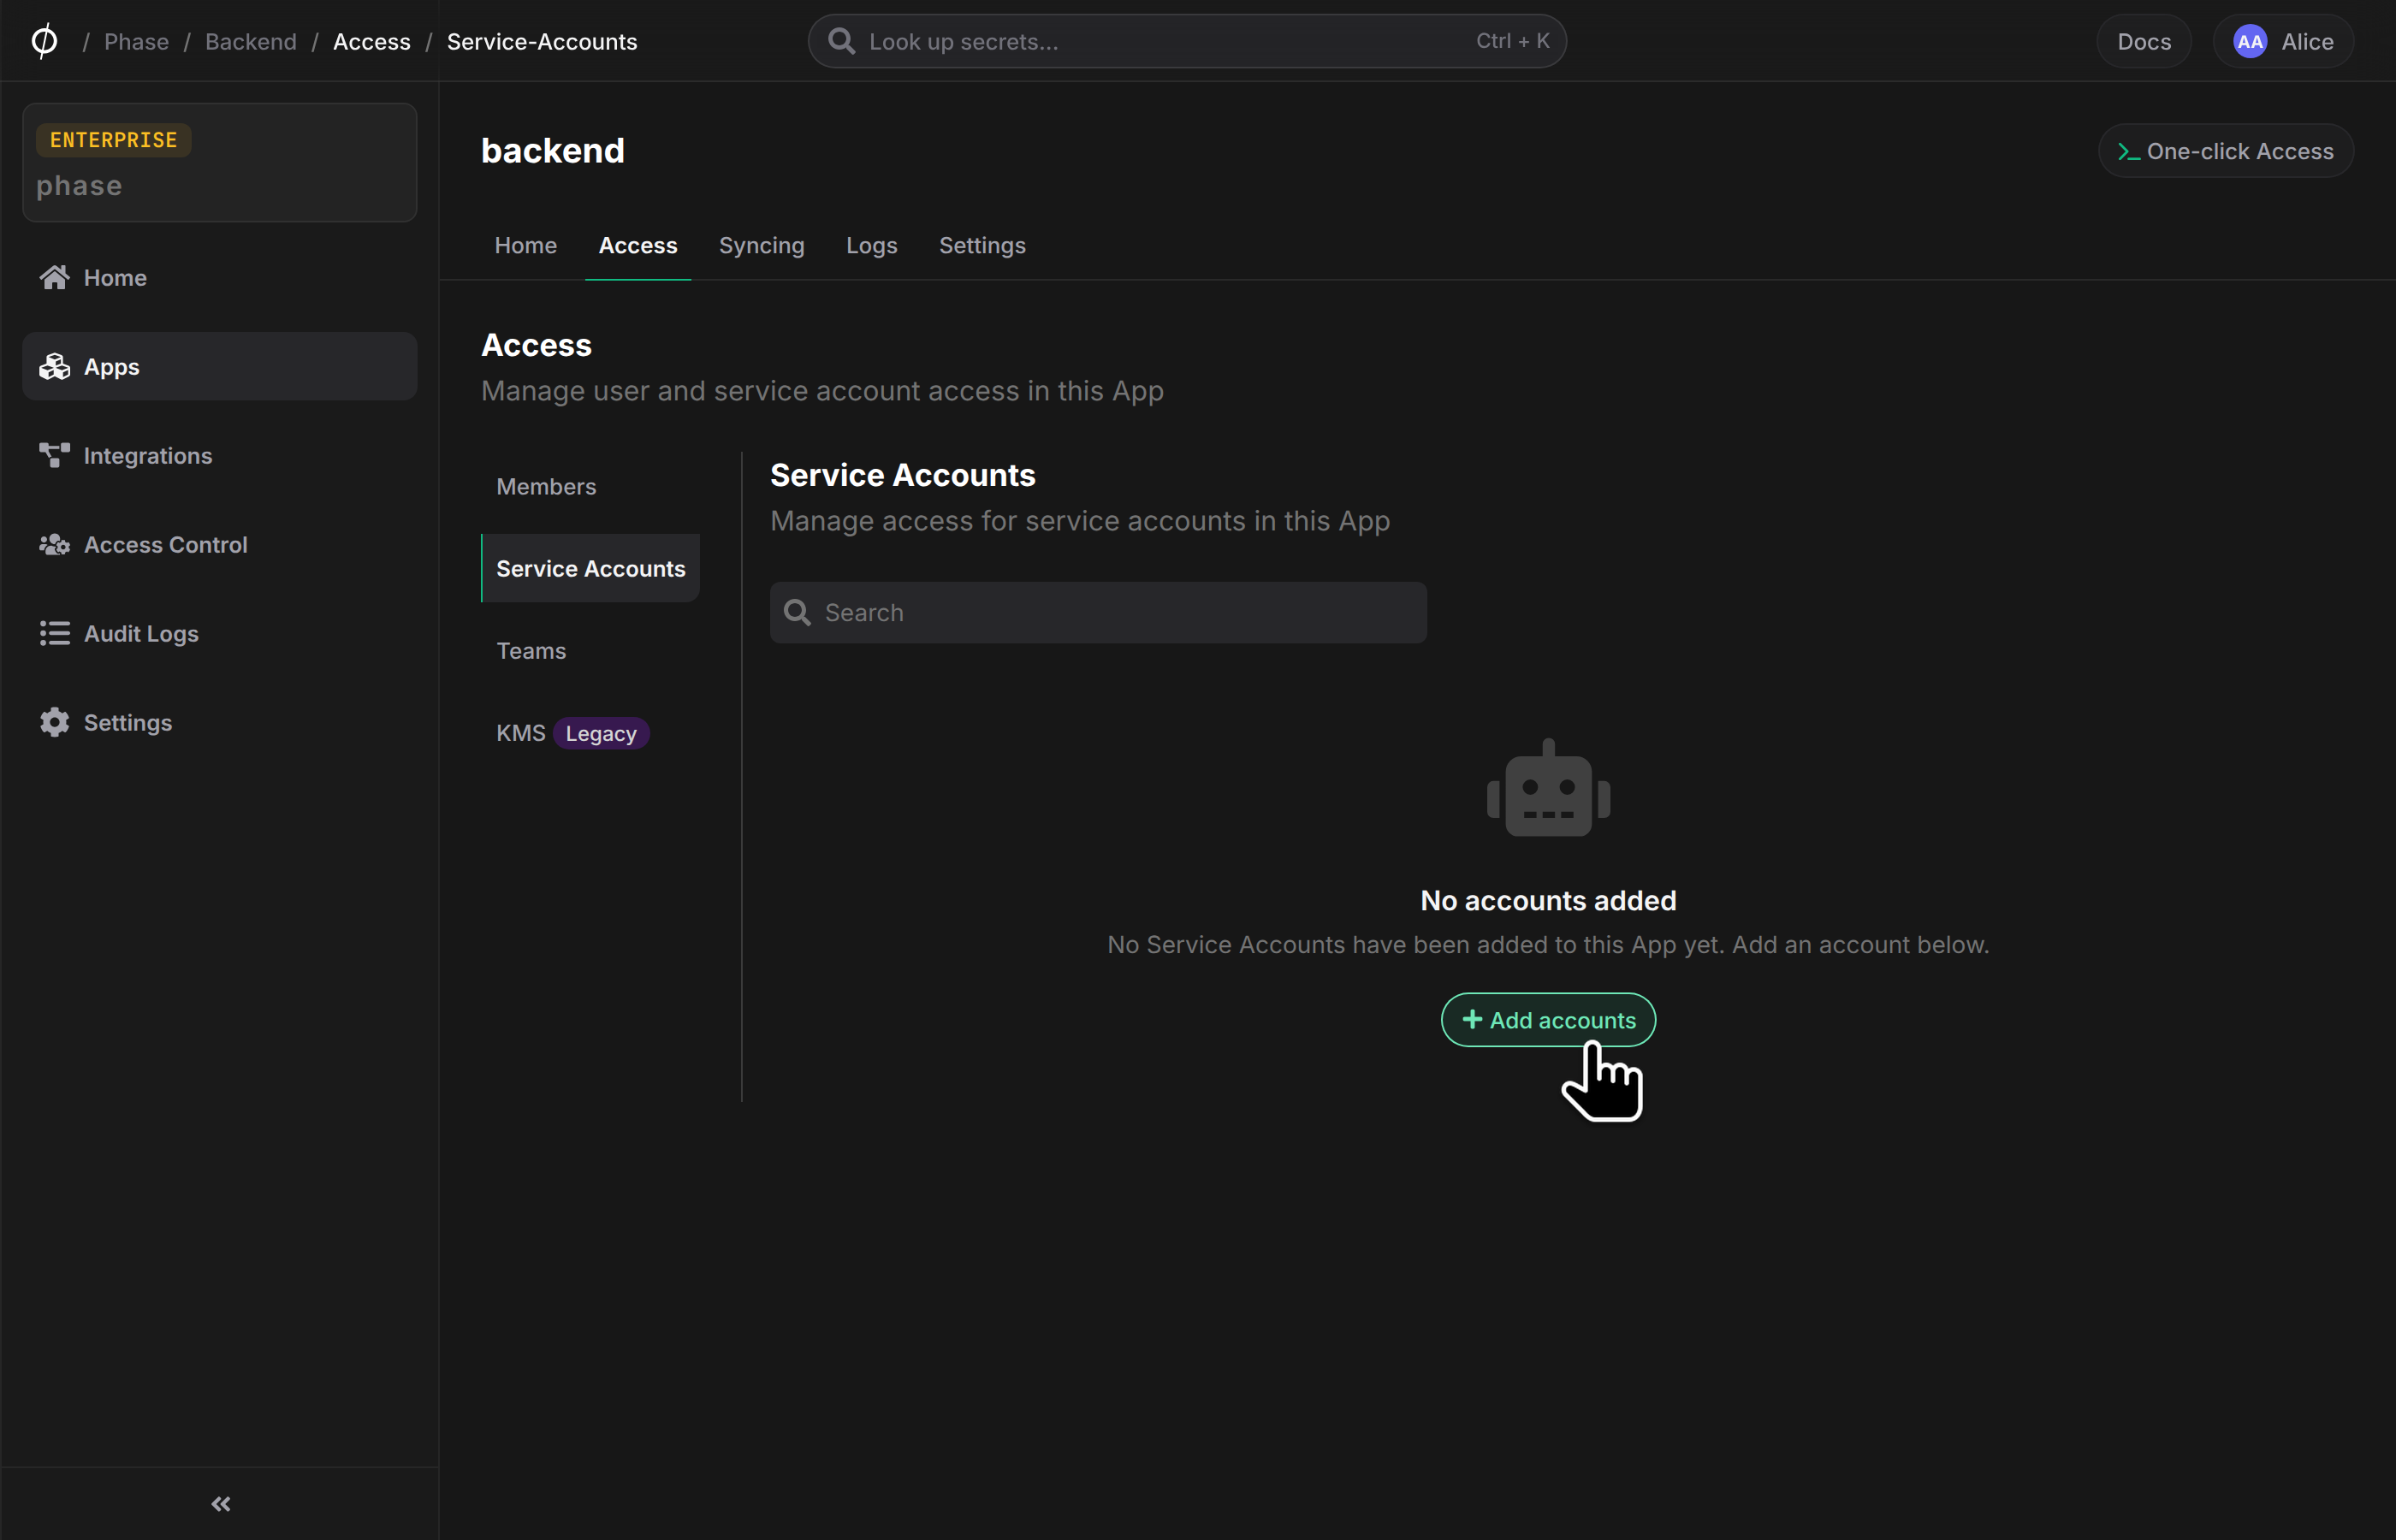Open the Docs link

click(2144, 41)
